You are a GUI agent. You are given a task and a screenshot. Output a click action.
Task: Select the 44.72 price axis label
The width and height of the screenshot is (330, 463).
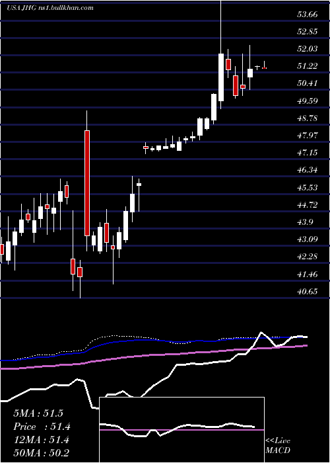click(308, 204)
